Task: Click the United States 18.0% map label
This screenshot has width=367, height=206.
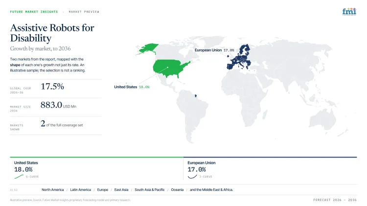Action: click(x=132, y=87)
